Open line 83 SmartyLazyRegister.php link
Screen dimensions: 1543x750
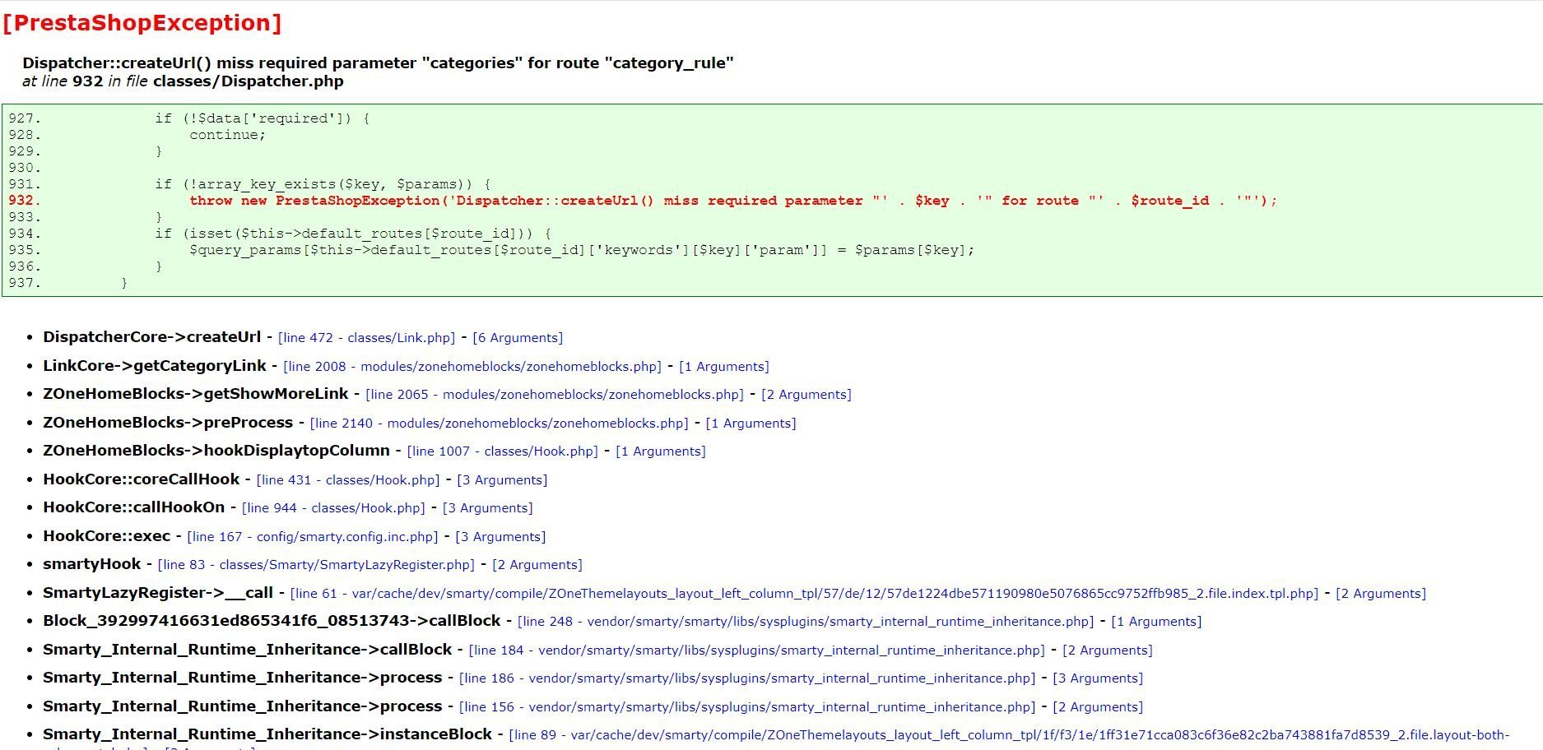pyautogui.click(x=316, y=565)
